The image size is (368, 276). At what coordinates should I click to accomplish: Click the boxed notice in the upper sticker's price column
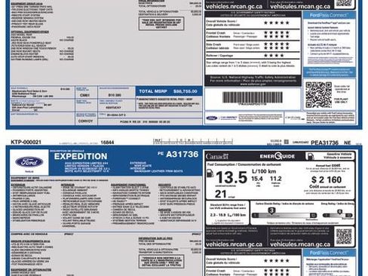161,23
